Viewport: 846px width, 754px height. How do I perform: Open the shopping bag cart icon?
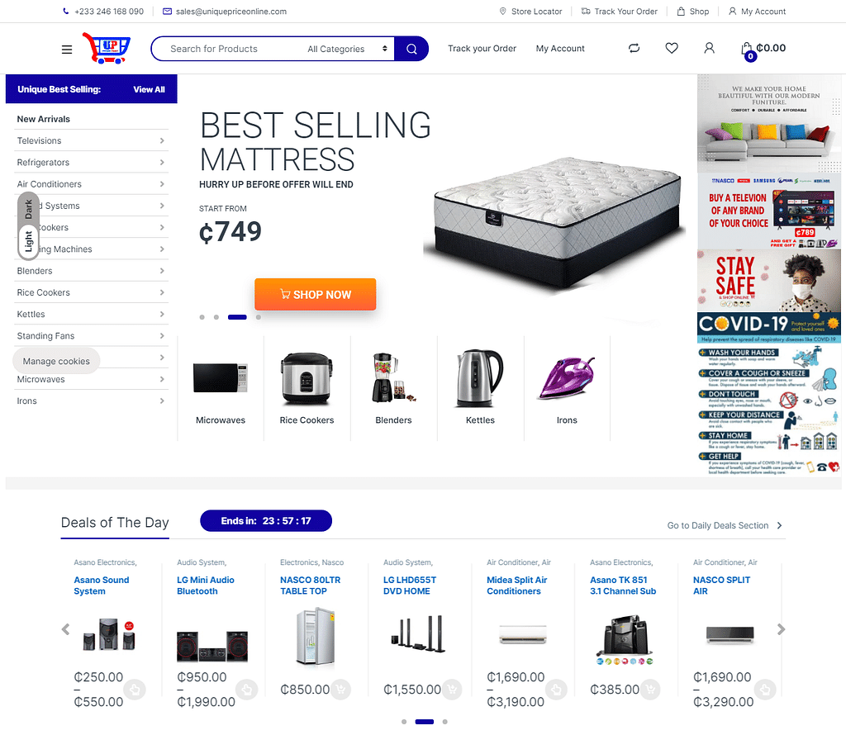pos(747,50)
